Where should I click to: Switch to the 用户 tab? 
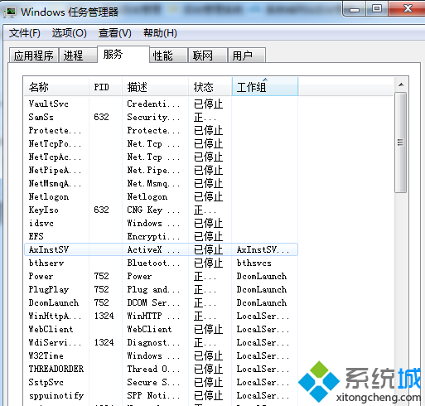247,56
